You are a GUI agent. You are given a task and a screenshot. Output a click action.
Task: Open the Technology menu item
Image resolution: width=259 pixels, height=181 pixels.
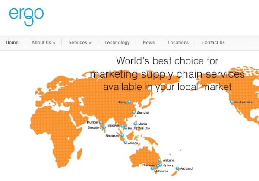pyautogui.click(x=117, y=42)
